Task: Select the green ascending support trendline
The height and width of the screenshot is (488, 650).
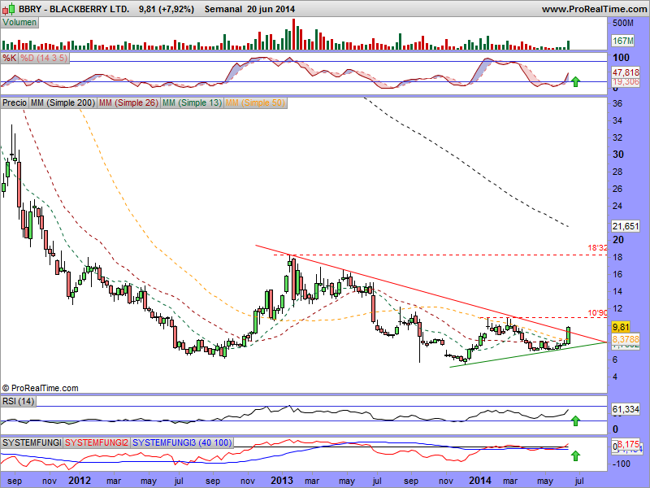Action: 528,355
